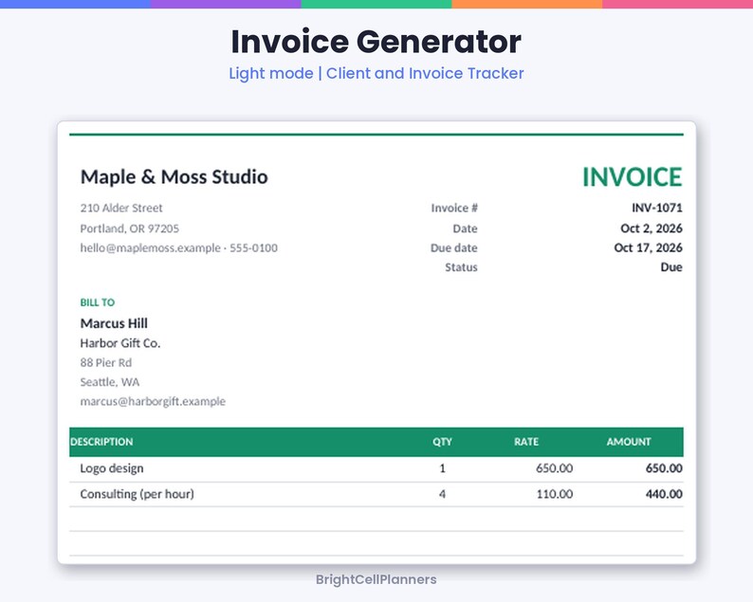Click the Harbor Gift Co. company line
This screenshot has height=602, width=753.
(120, 343)
